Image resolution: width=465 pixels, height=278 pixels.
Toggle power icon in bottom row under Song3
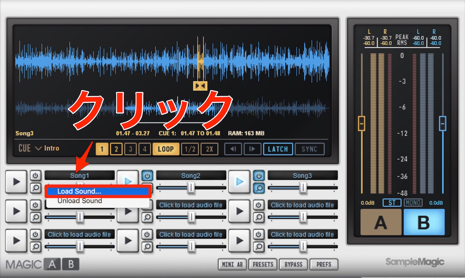point(259,234)
